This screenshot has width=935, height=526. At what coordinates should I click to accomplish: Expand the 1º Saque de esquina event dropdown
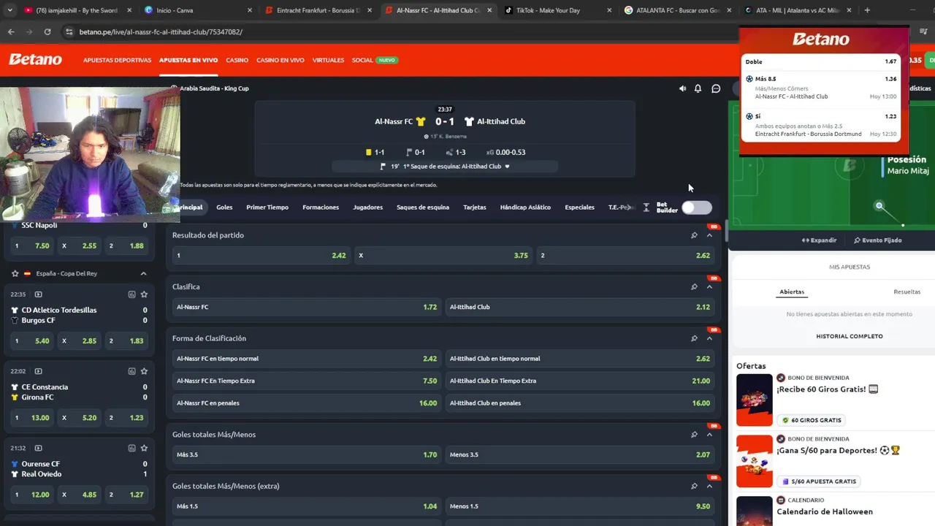click(507, 167)
